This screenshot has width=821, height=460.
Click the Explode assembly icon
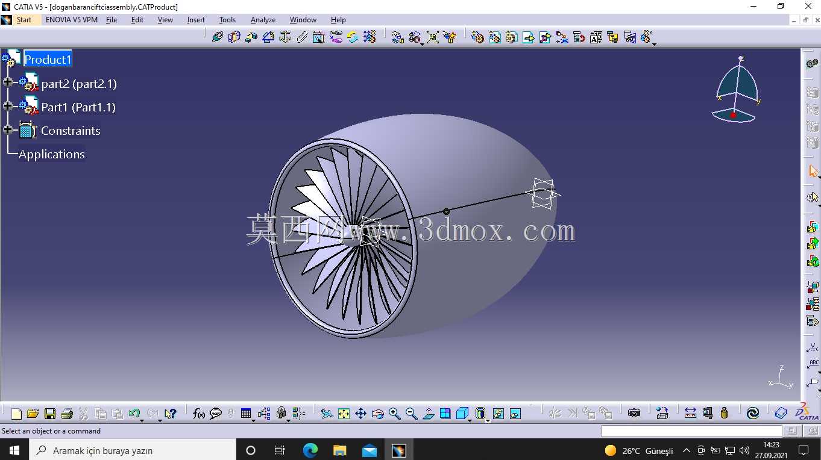coord(432,37)
